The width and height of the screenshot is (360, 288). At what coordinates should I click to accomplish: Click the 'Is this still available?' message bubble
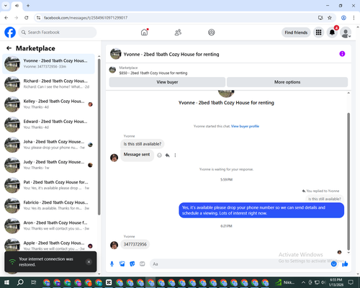tap(143, 144)
